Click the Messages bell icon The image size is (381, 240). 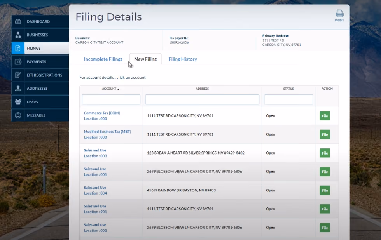(x=18, y=115)
